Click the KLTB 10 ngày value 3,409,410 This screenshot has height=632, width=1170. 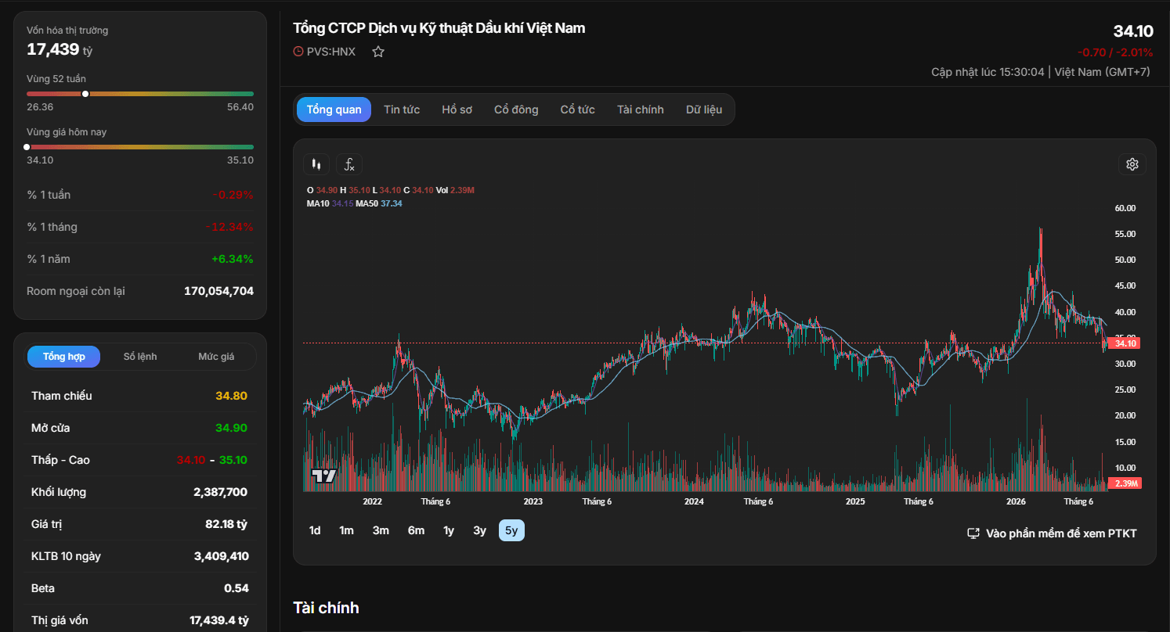click(220, 556)
